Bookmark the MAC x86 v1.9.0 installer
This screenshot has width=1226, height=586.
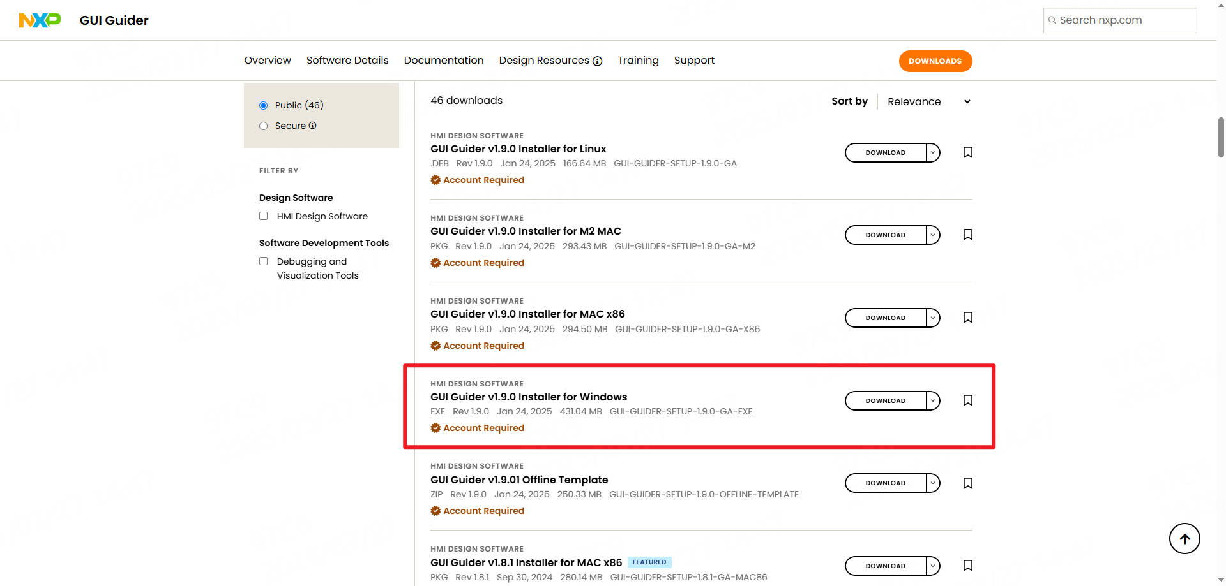967,318
